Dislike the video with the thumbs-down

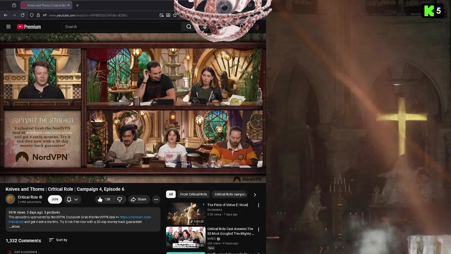click(120, 199)
